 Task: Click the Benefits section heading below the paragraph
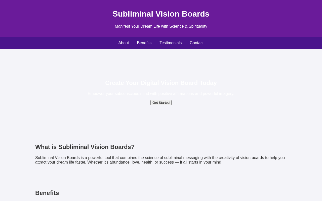(x=47, y=193)
